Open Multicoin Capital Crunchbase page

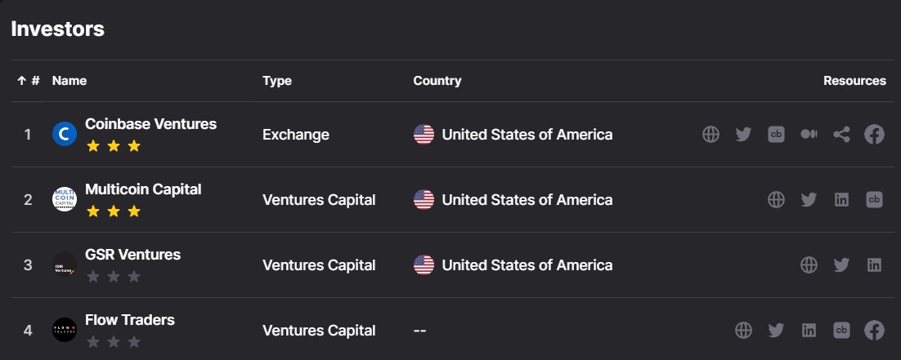click(x=874, y=200)
